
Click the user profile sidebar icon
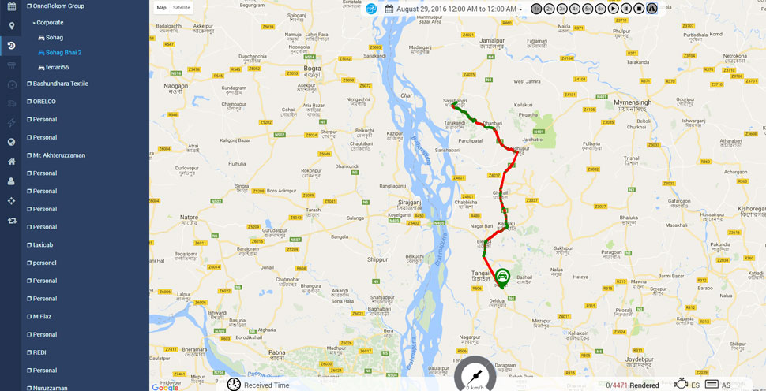(x=12, y=181)
